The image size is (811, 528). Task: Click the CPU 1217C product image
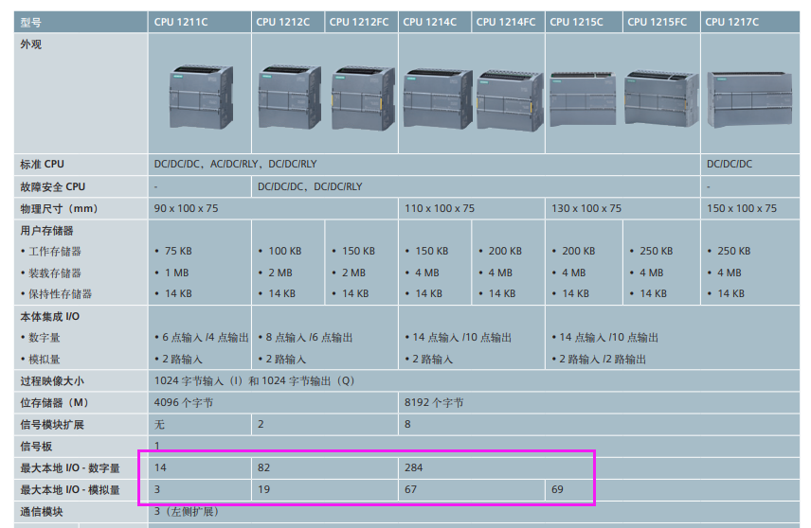[x=749, y=99]
